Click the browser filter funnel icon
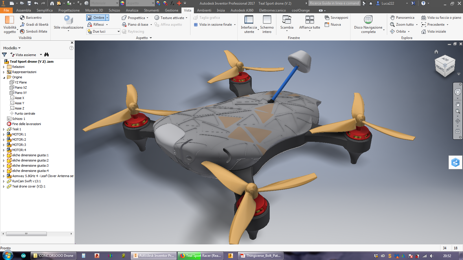Viewport: 463px width, 260px height. (4, 55)
